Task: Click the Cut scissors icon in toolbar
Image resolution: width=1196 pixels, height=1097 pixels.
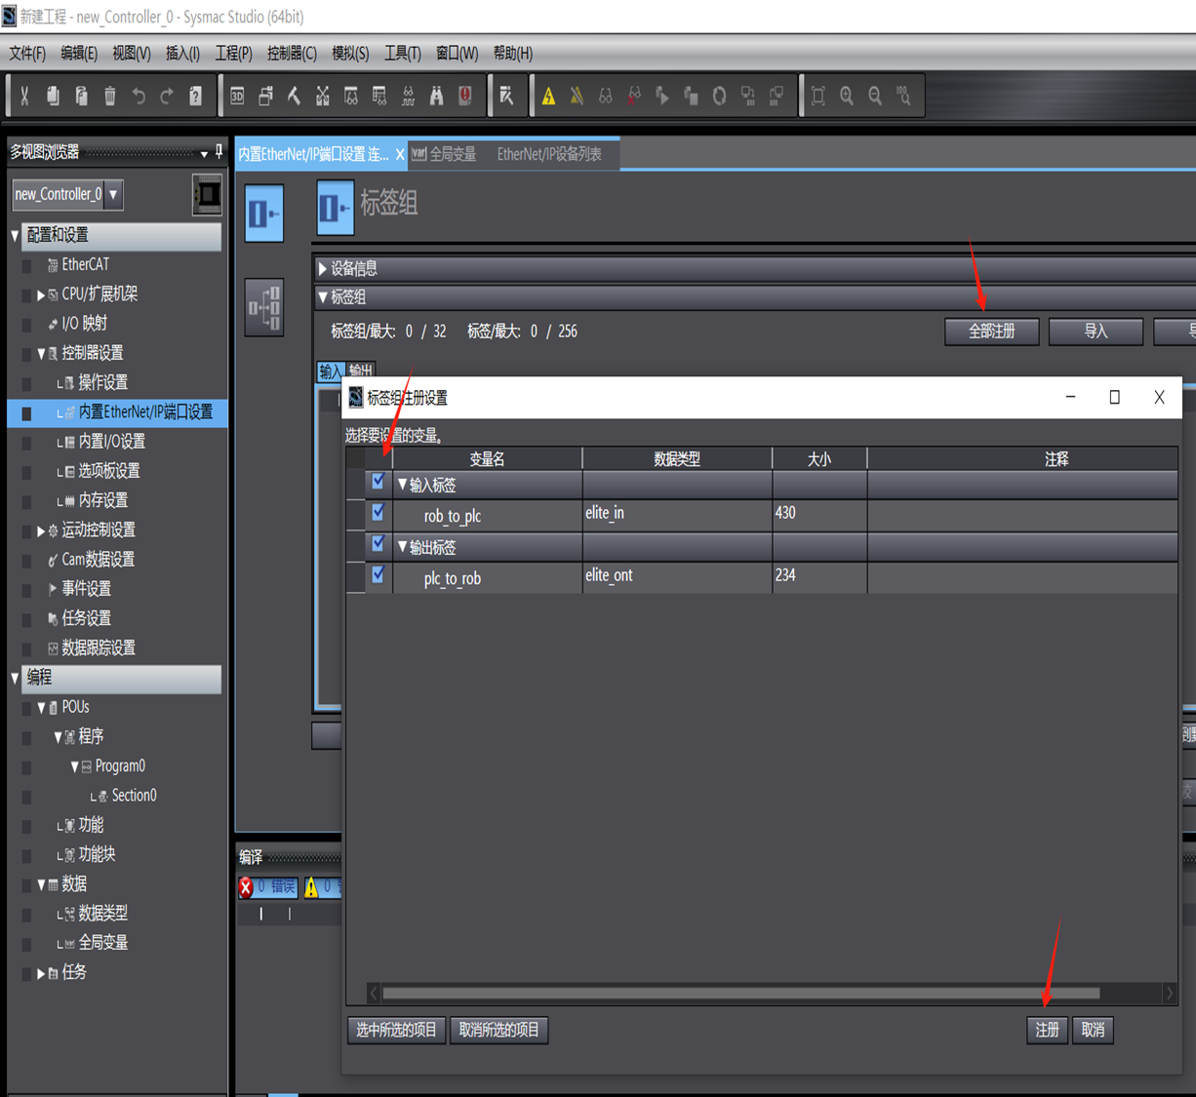Action: tap(24, 96)
